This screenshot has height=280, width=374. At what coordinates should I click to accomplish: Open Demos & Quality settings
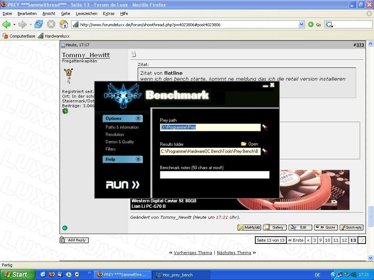pos(120,142)
